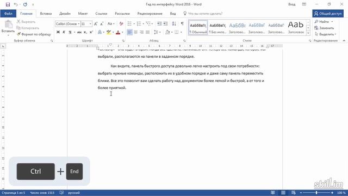Toggle italic К formatting
Image resolution: width=348 pixels, height=196 pixels.
pos(64,32)
